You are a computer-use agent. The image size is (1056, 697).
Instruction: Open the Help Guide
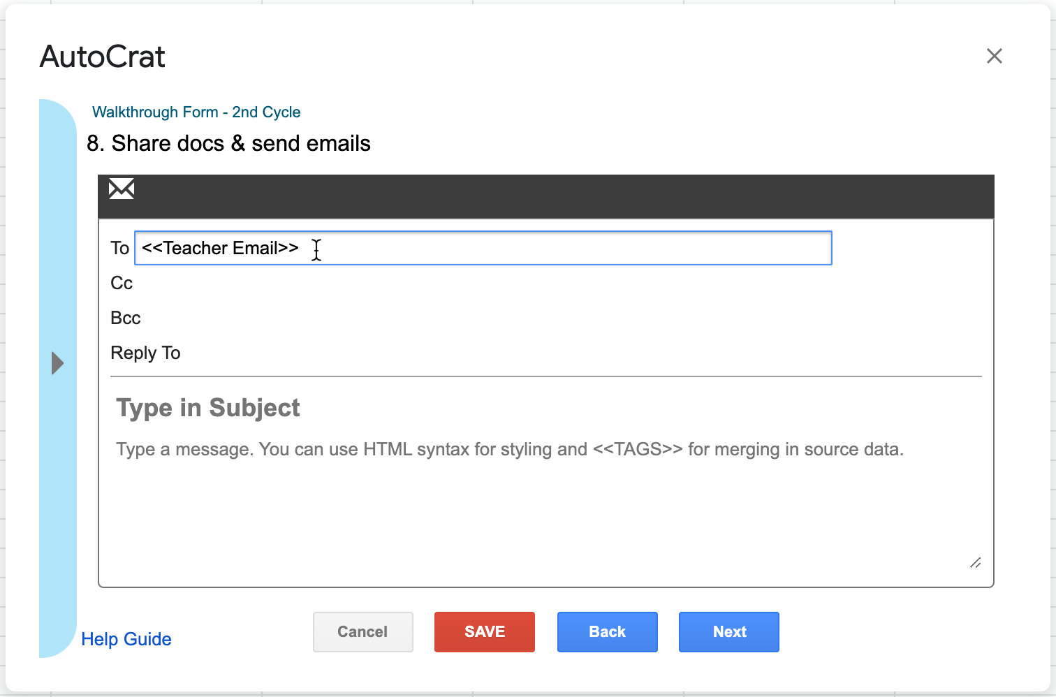pyautogui.click(x=126, y=639)
